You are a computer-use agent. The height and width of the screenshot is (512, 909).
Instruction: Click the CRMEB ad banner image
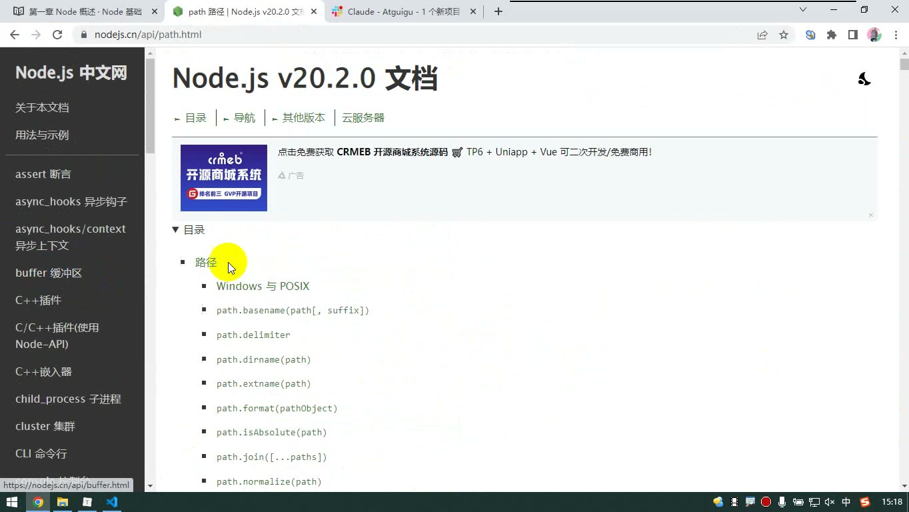pyautogui.click(x=224, y=178)
